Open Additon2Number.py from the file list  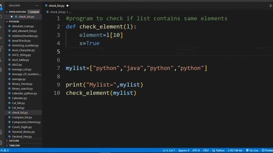(25, 36)
